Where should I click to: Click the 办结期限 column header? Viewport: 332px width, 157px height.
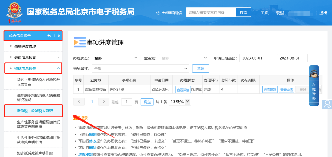[x=248, y=80]
